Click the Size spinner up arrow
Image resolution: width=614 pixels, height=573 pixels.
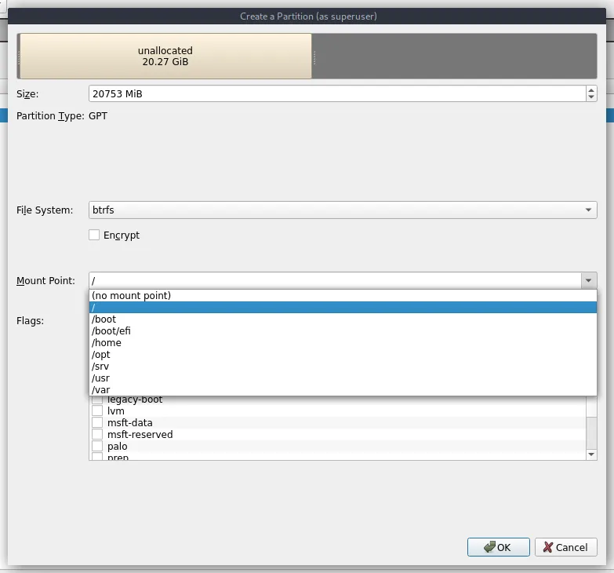pyautogui.click(x=591, y=90)
